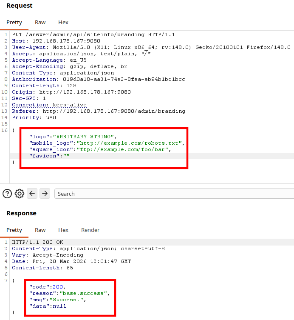Click the "logo" ARBITRARY STRING value

(83, 137)
